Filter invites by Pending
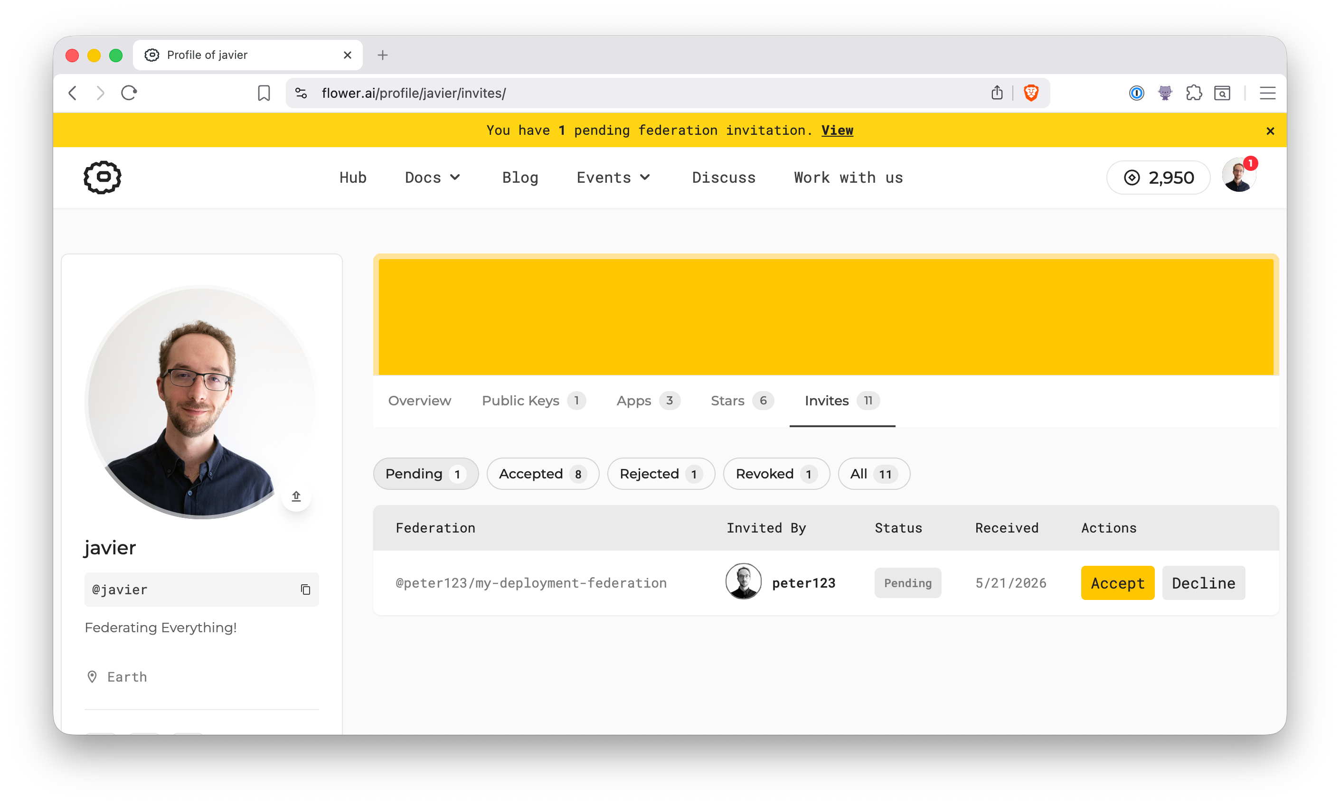The image size is (1340, 805). [x=426, y=474]
